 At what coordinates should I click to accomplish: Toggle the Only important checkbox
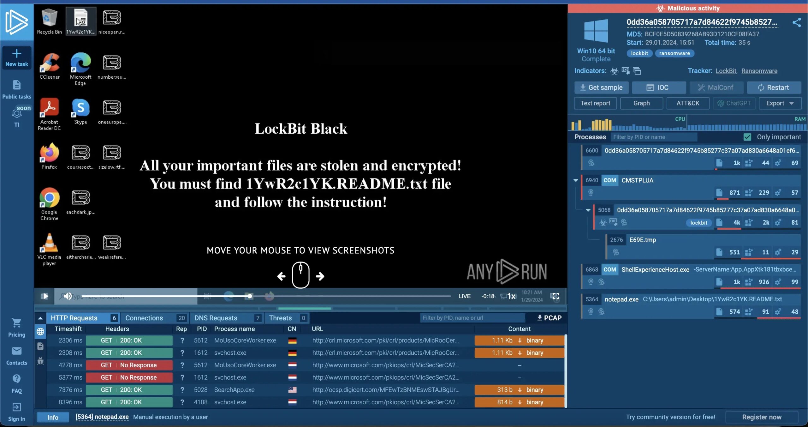click(x=747, y=137)
